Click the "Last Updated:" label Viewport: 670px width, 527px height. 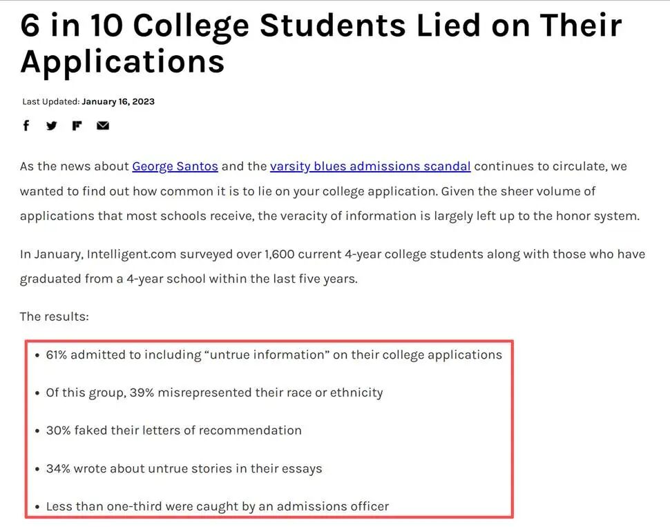click(x=50, y=101)
